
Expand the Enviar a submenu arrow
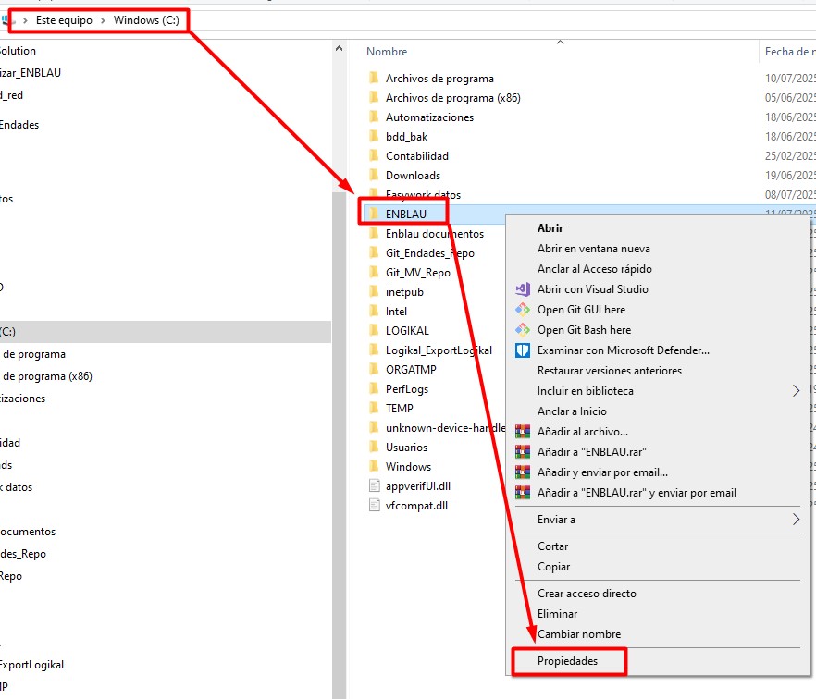coord(796,519)
